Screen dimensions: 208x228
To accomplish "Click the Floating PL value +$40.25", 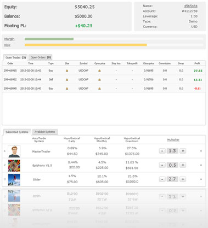I will click(x=83, y=26).
